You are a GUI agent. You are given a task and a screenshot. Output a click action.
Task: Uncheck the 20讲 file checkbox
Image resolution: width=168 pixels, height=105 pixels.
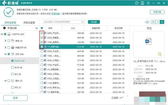tap(42, 38)
